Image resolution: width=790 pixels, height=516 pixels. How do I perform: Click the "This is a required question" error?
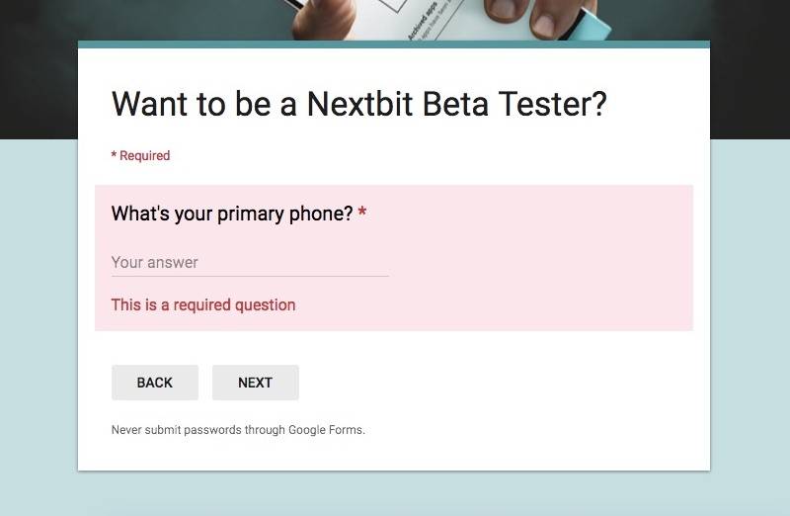pyautogui.click(x=203, y=304)
